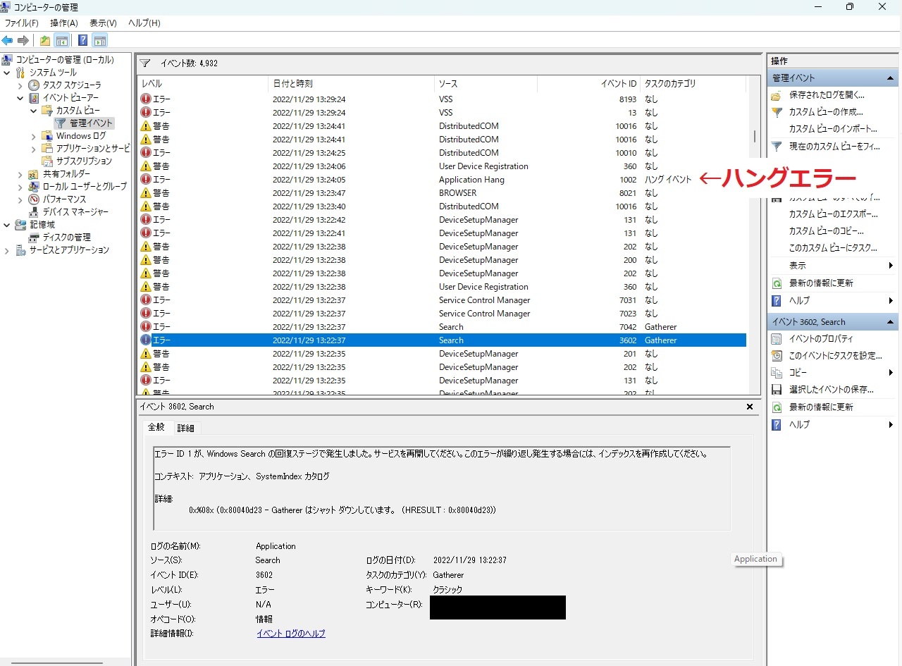The width and height of the screenshot is (902, 666).
Task: Expand the タスク スケジューラ node
Action: point(20,85)
